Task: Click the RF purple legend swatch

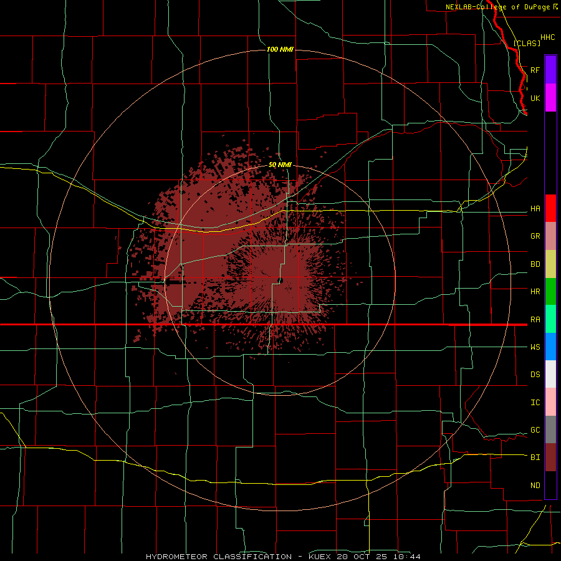Action: click(550, 70)
